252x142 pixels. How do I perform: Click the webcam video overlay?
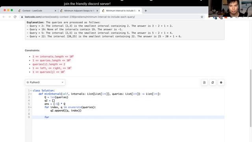(x=230, y=8)
